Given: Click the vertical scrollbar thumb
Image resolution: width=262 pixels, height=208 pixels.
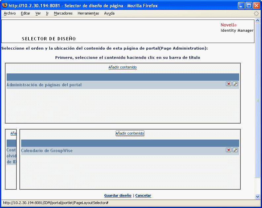Looking at the screenshot, I should (x=257, y=100).
